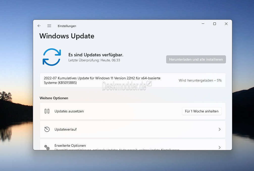Click Letzte Überprüfung: Heute, 06:33 text

click(x=94, y=60)
